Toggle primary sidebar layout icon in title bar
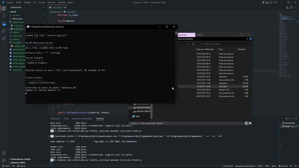The image size is (299, 168). (x=263, y=2)
